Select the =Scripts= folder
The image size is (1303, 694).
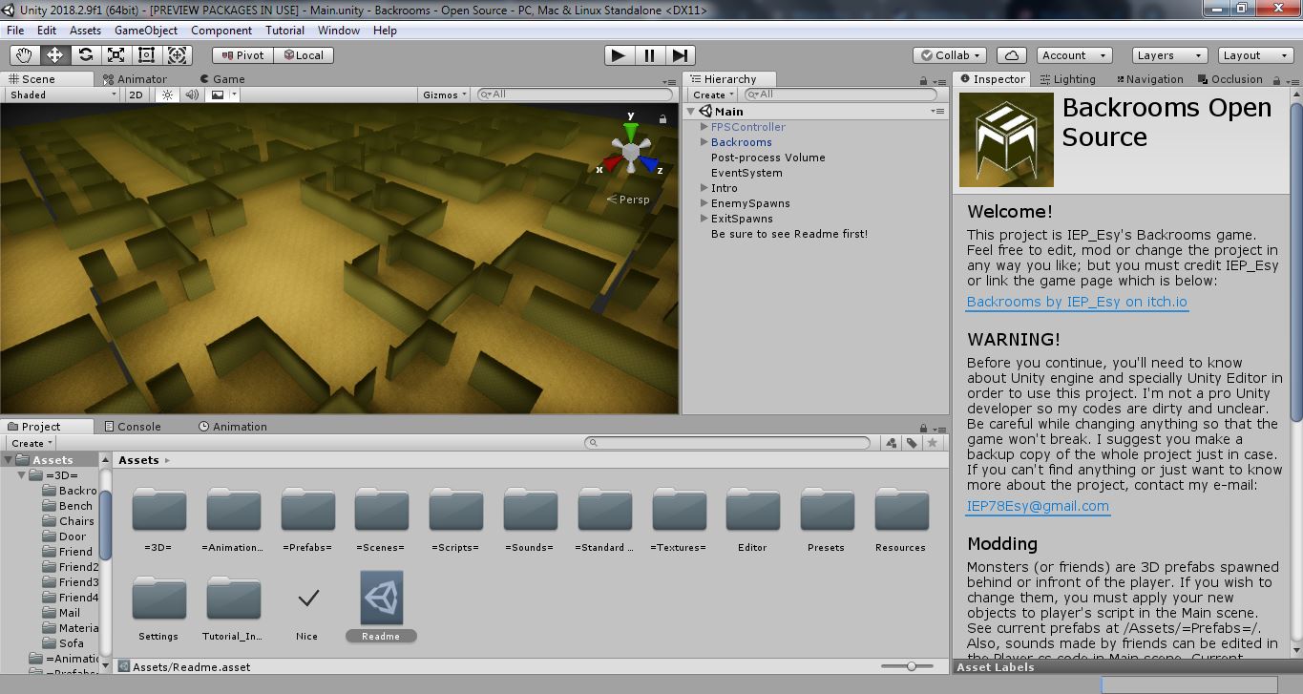pos(455,519)
